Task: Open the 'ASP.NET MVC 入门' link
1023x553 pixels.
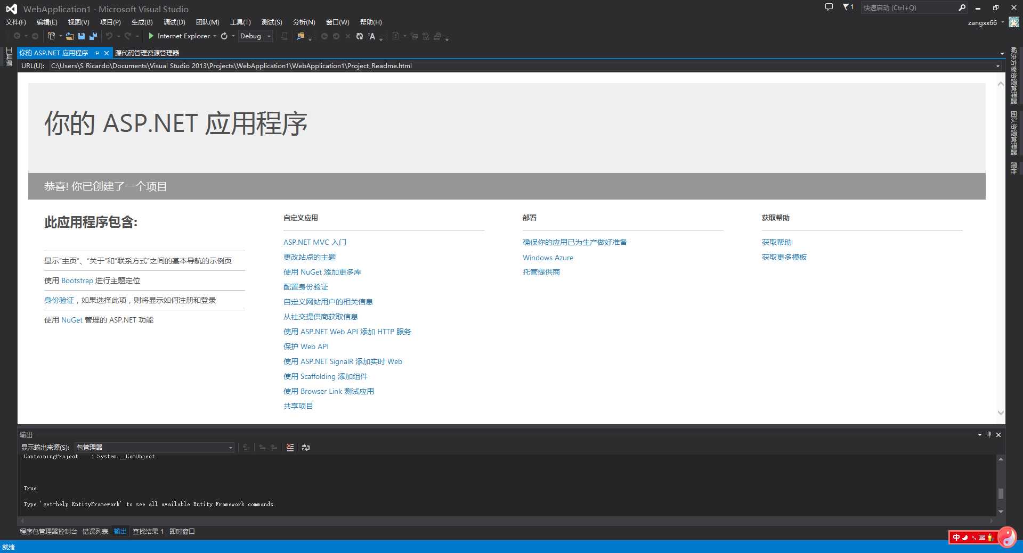Action: [x=315, y=242]
